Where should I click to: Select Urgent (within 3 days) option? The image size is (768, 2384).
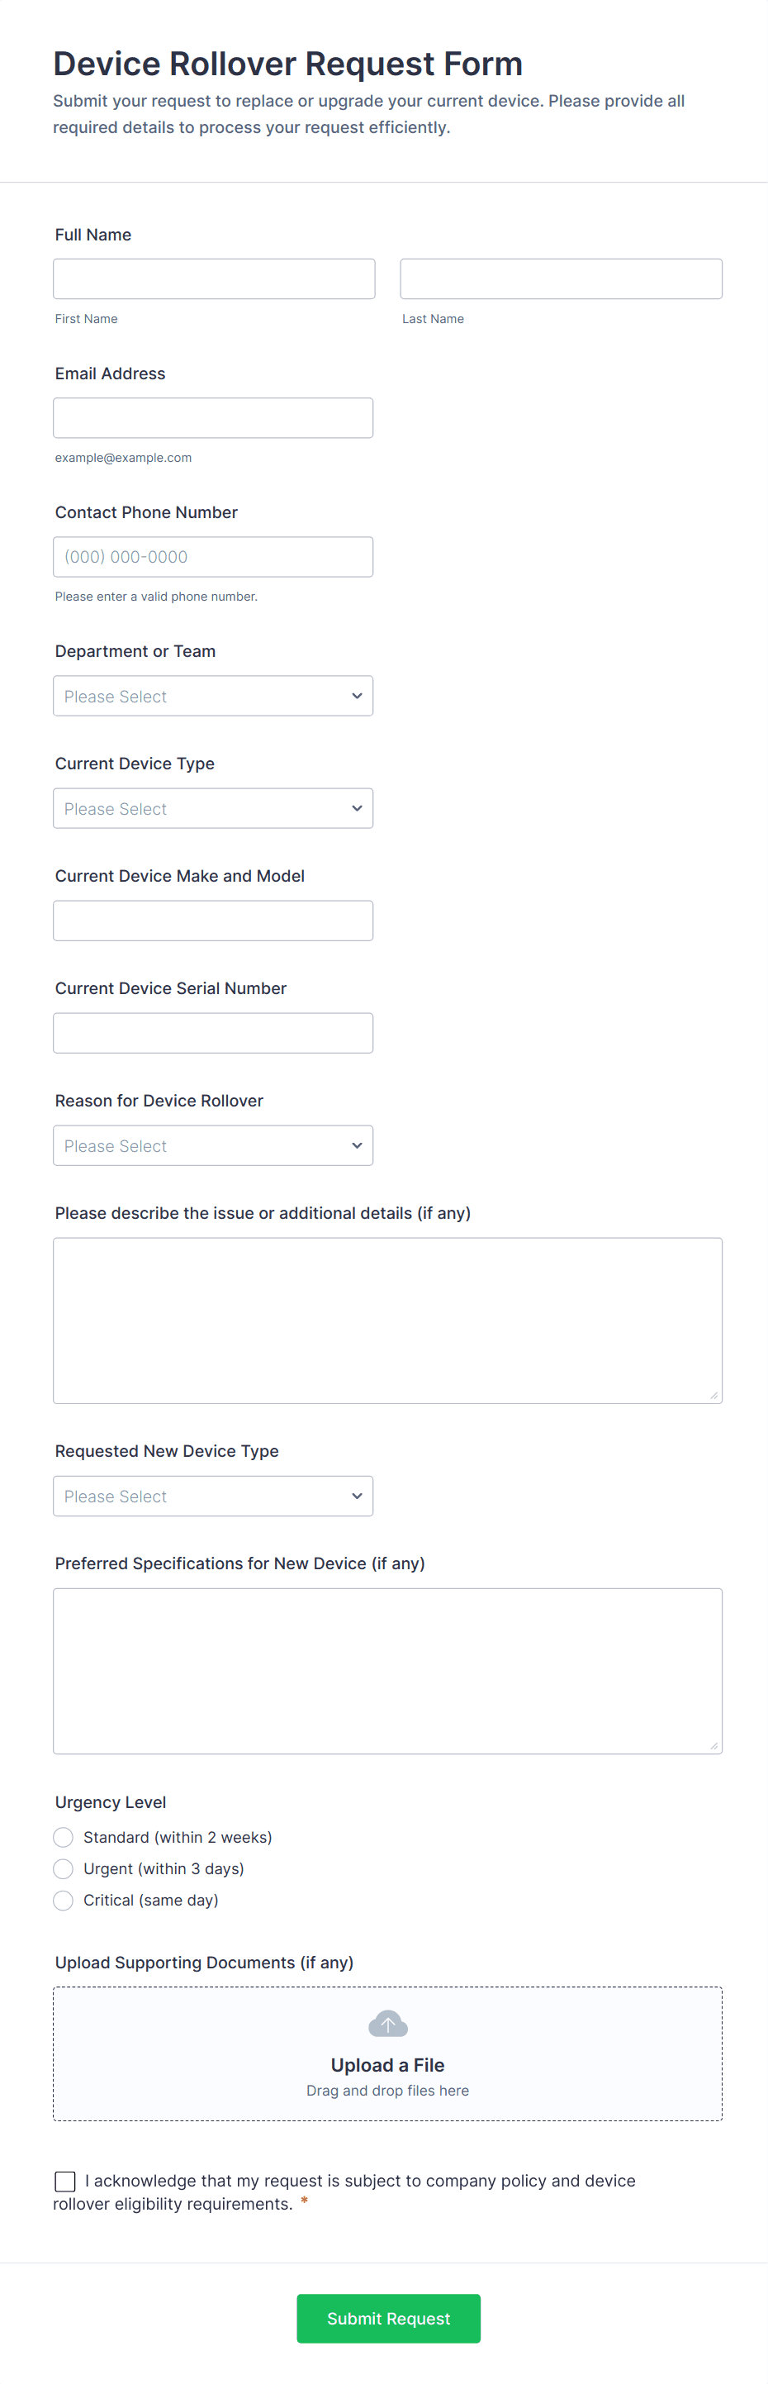click(x=64, y=1868)
